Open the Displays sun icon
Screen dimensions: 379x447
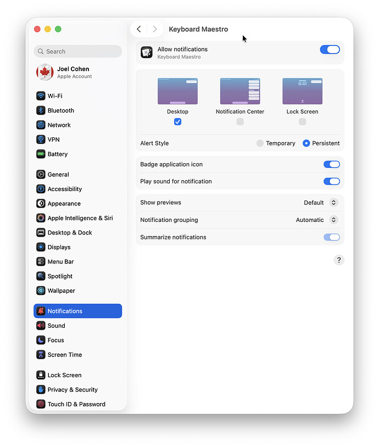coord(41,247)
